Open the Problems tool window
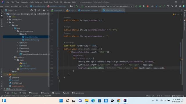This screenshot has width=186, height=104. click(x=33, y=93)
